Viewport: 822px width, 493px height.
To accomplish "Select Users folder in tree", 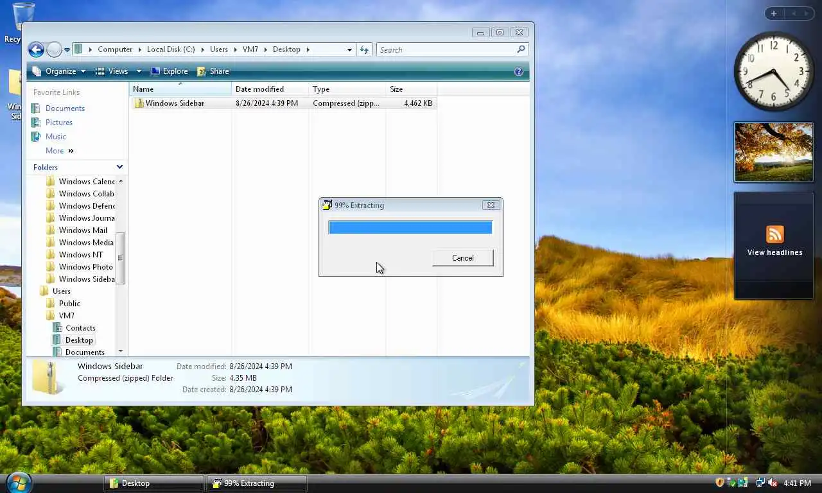I will pos(61,291).
